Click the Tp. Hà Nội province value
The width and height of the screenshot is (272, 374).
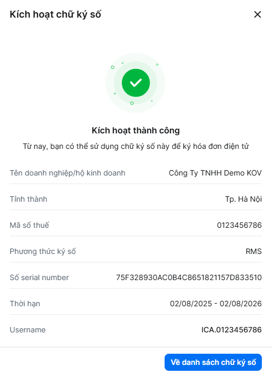(243, 199)
